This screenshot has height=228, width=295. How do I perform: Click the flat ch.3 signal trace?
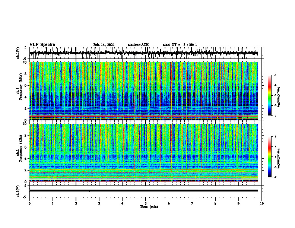click(143, 191)
